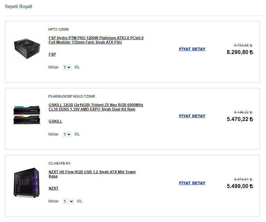
Task: Remove FSP Hydro PSU with SİL
Action: (77, 67)
